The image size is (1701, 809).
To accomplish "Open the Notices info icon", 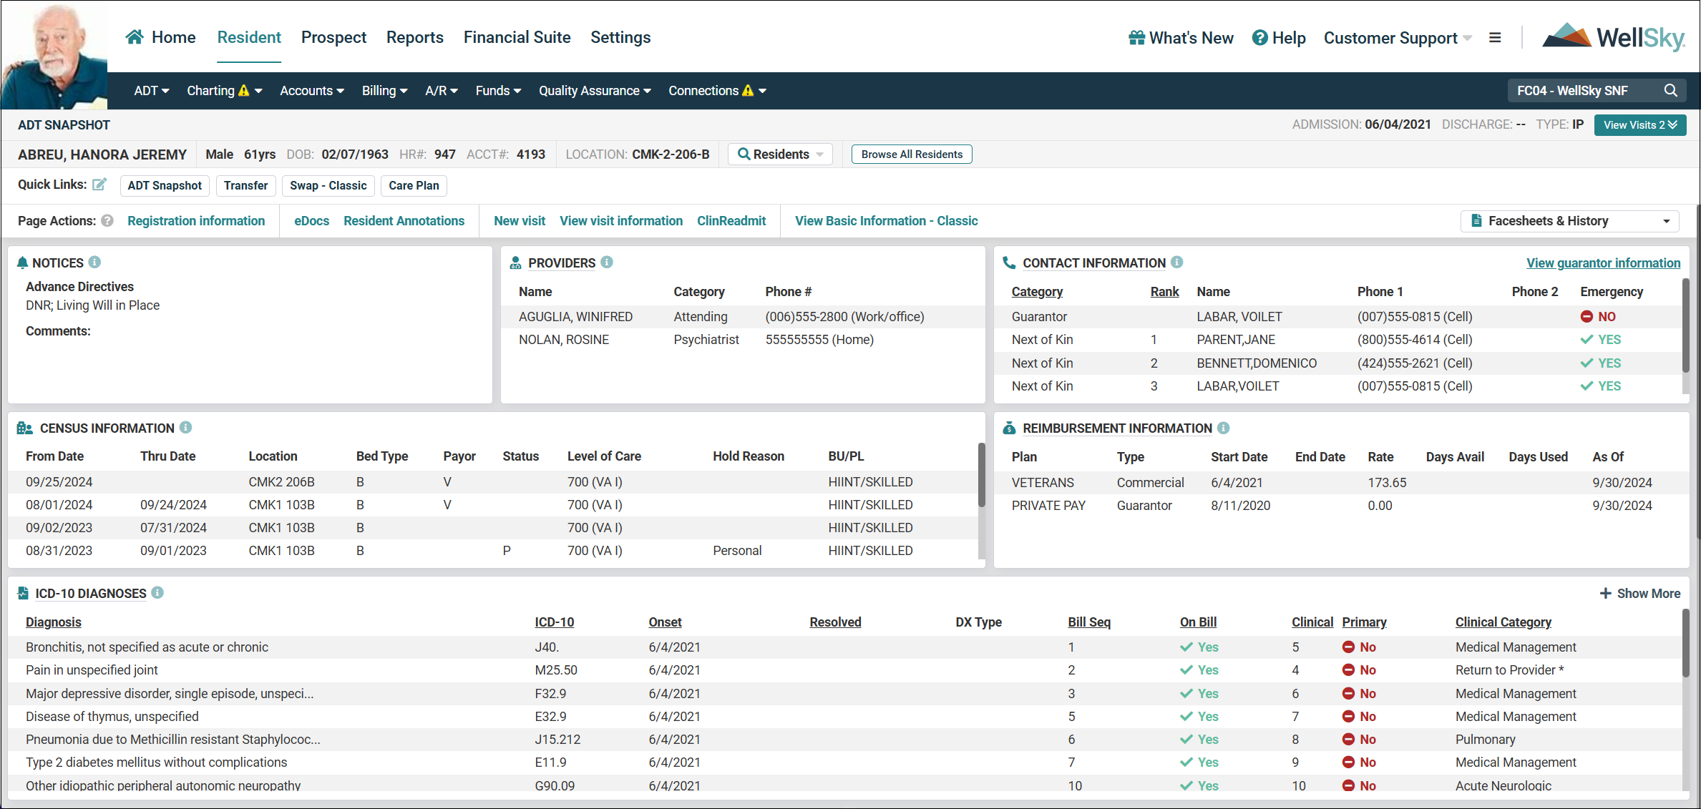I will pos(94,263).
